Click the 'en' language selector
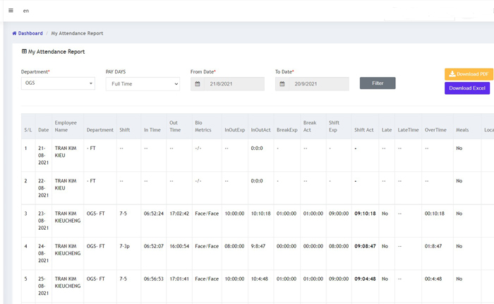The width and height of the screenshot is (494, 304). 26,11
